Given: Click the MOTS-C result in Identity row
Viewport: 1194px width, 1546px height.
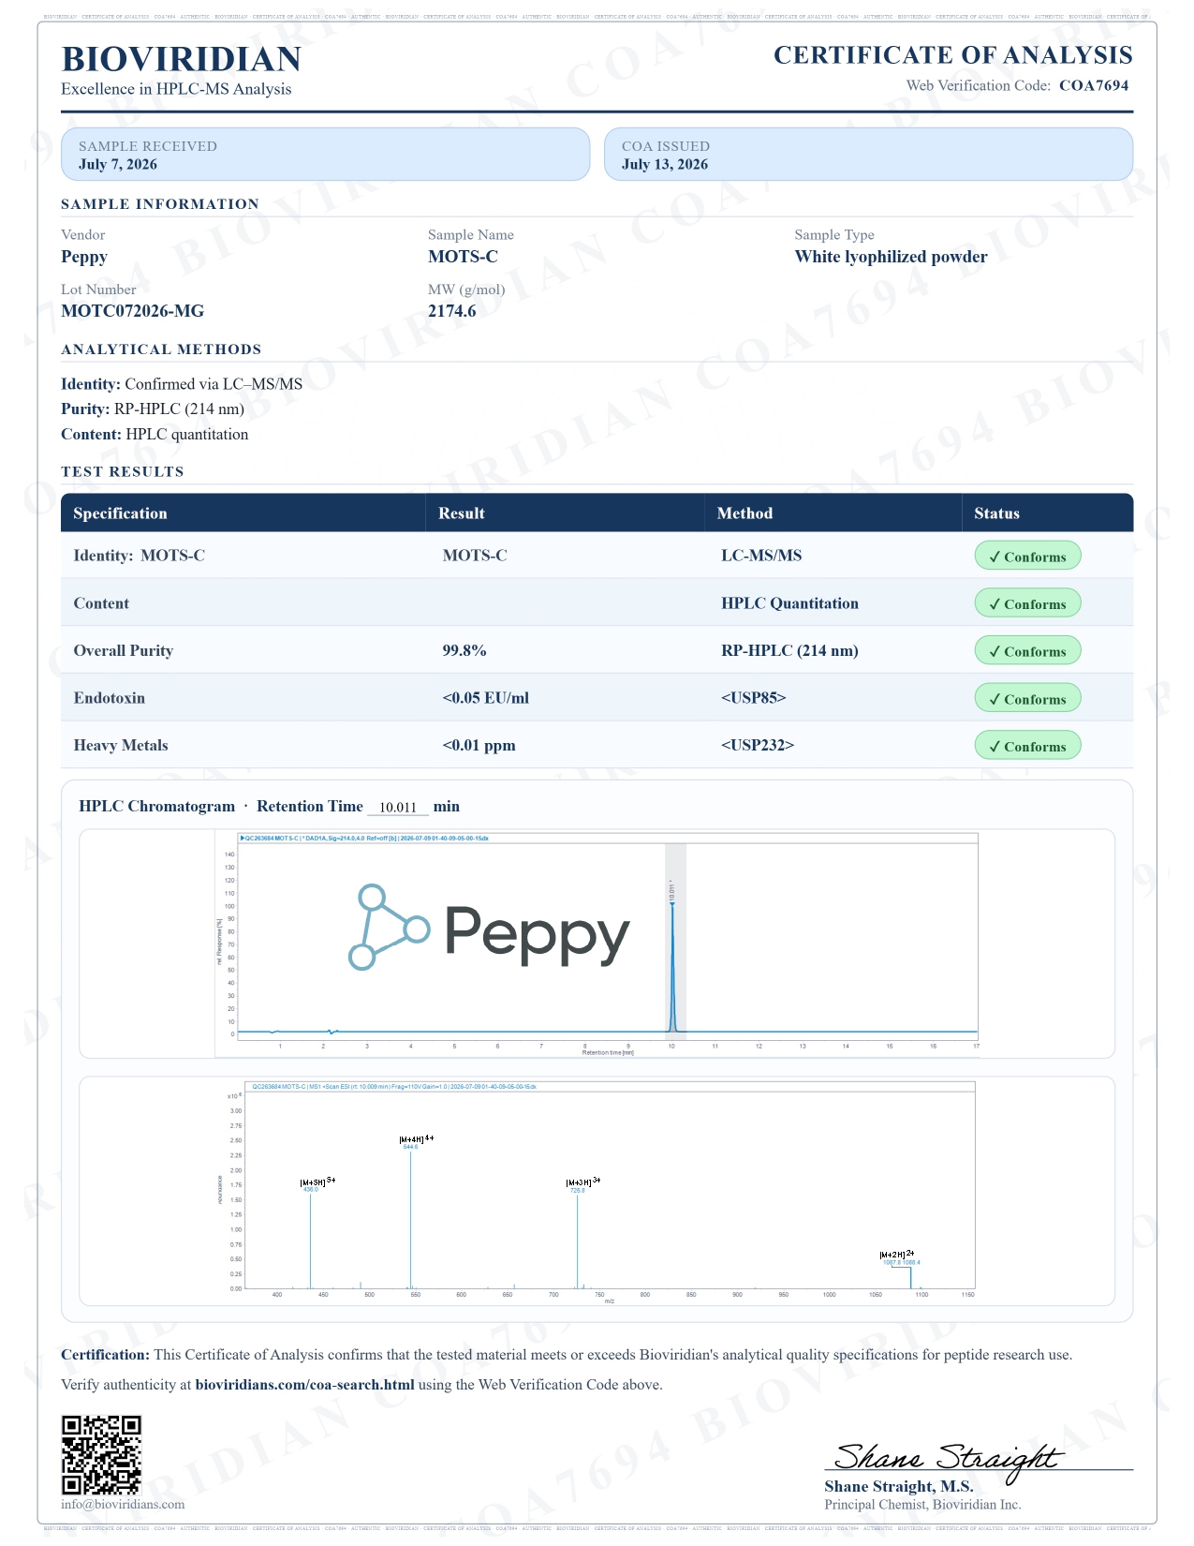Looking at the screenshot, I should (475, 556).
